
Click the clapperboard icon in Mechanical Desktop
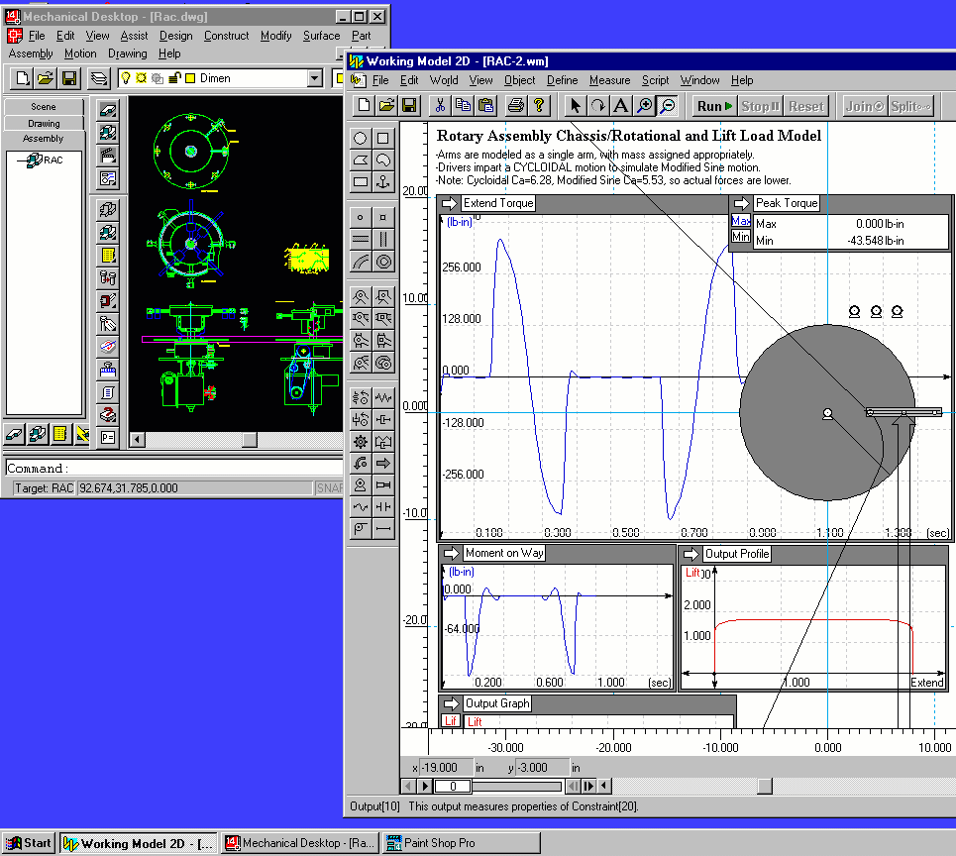tap(108, 156)
